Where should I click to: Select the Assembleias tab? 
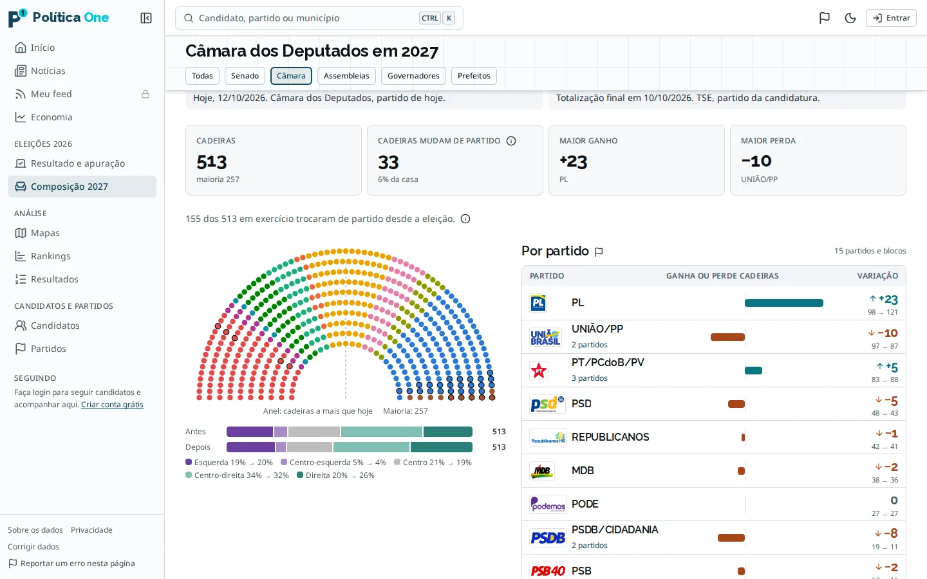pos(346,76)
